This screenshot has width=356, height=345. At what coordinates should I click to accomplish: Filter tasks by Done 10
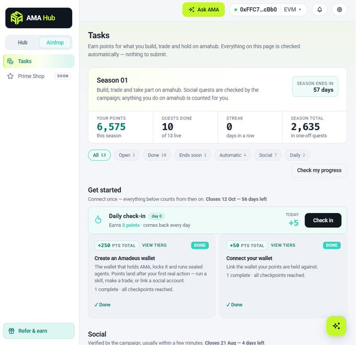click(157, 155)
